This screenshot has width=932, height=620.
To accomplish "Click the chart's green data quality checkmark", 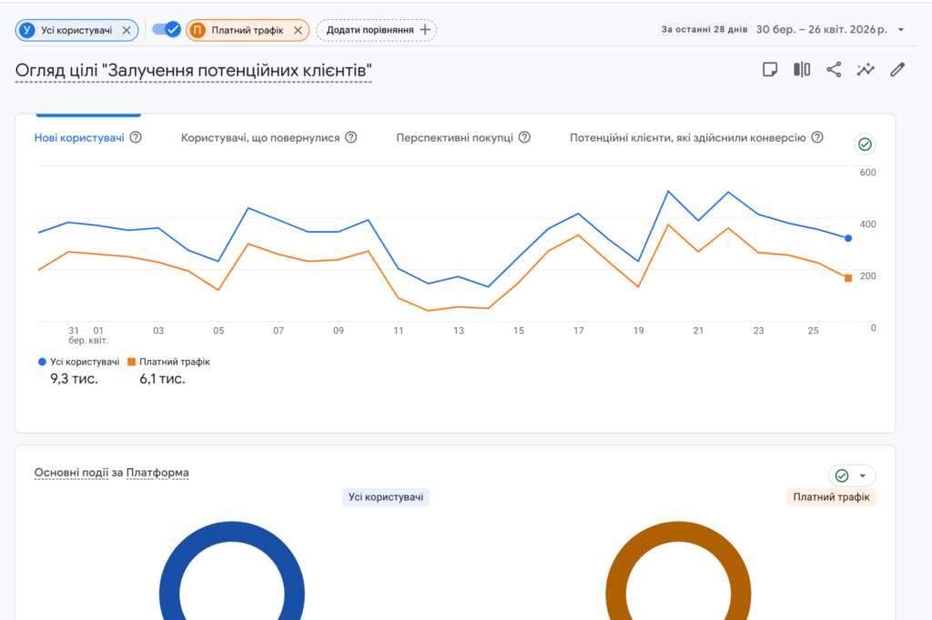I will pyautogui.click(x=865, y=145).
